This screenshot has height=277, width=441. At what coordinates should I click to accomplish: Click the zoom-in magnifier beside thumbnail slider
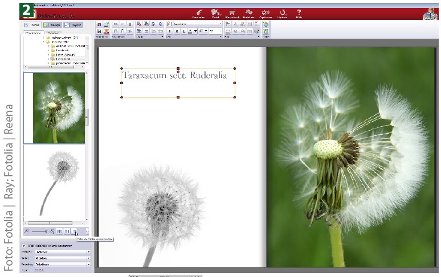pyautogui.click(x=52, y=231)
